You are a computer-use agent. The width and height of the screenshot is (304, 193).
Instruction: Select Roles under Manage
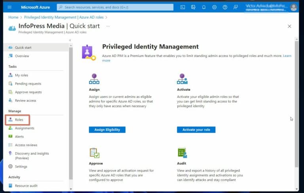point(19,119)
